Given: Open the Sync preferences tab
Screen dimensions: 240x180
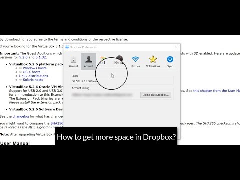Looking at the screenshot, I should pyautogui.click(x=170, y=61).
